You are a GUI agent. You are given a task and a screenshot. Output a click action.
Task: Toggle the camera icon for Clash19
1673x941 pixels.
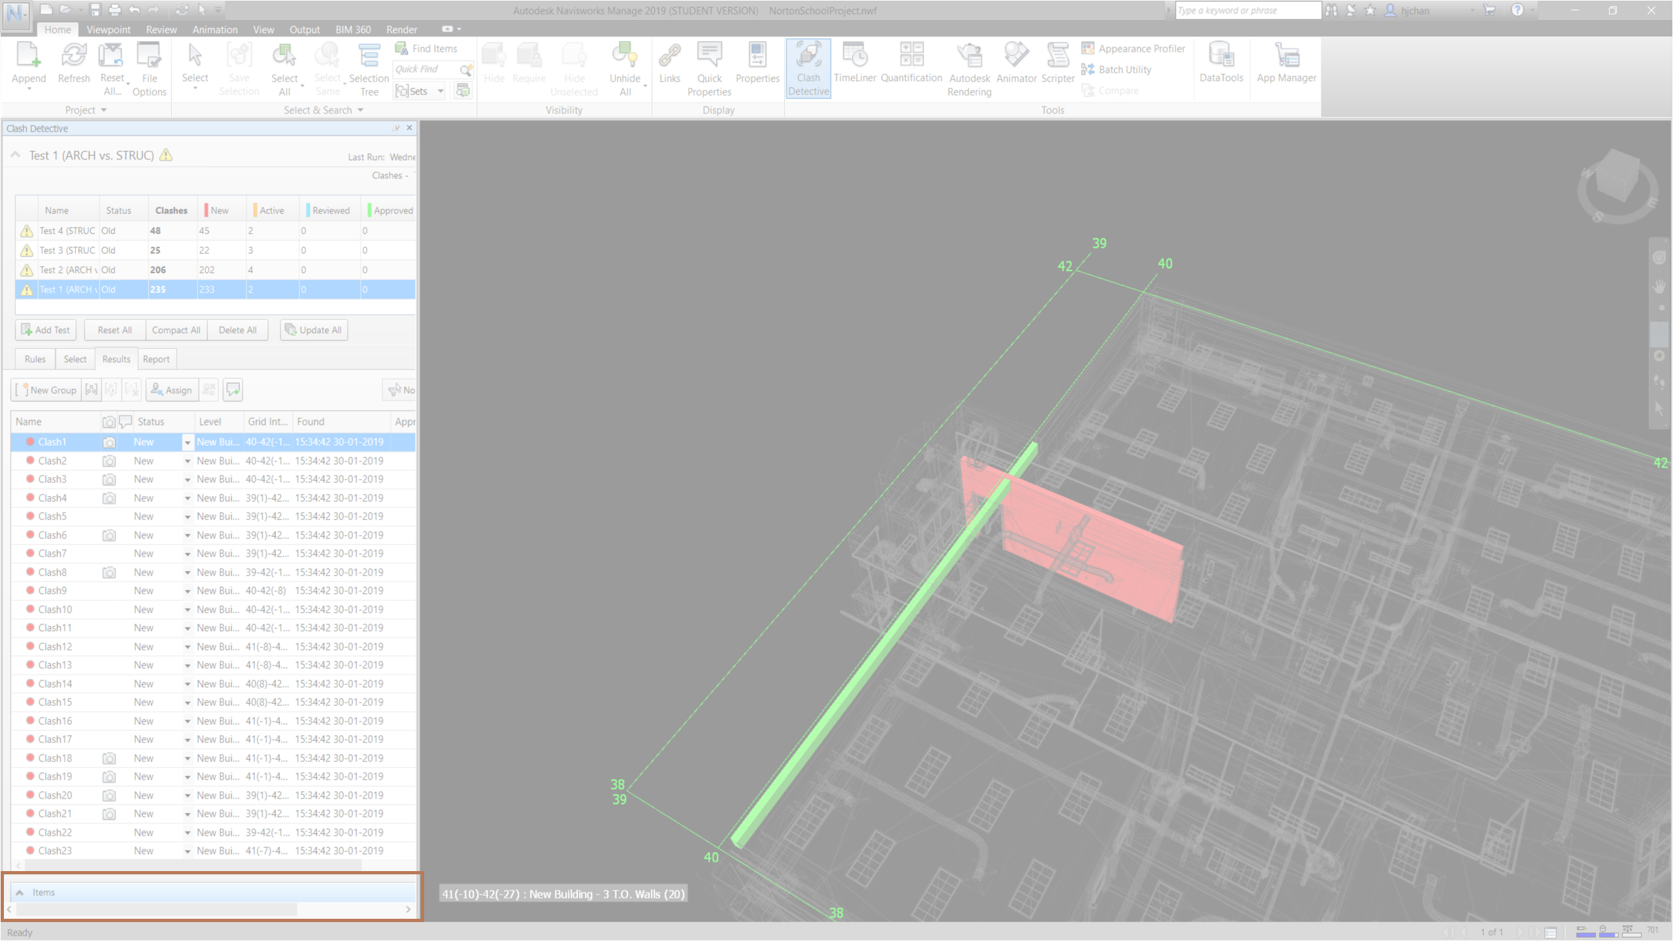[x=109, y=776]
